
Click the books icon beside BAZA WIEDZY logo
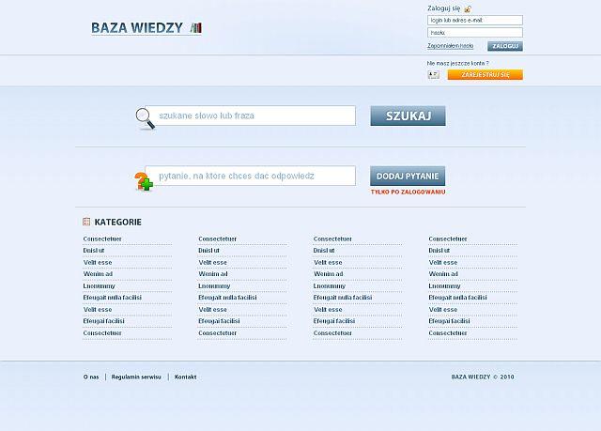pos(195,27)
